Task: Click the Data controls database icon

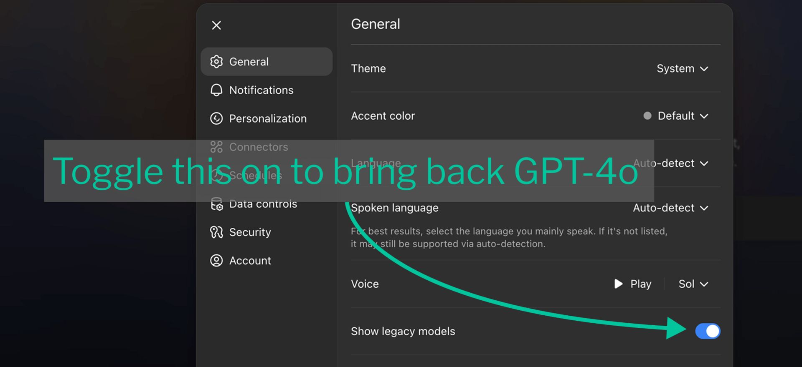Action: (x=216, y=204)
